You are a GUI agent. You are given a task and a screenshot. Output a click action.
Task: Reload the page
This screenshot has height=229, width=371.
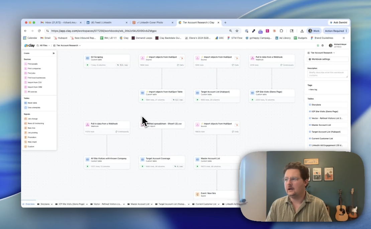39,31
